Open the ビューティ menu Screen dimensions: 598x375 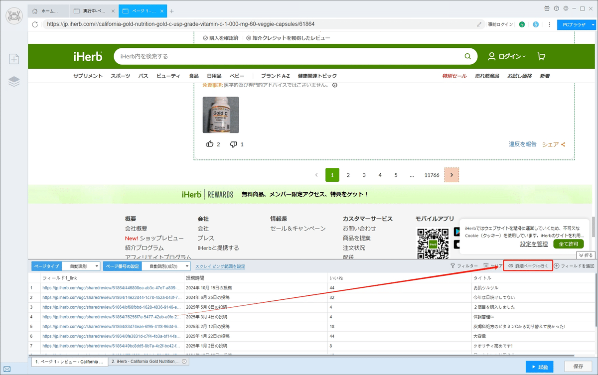[x=168, y=76]
